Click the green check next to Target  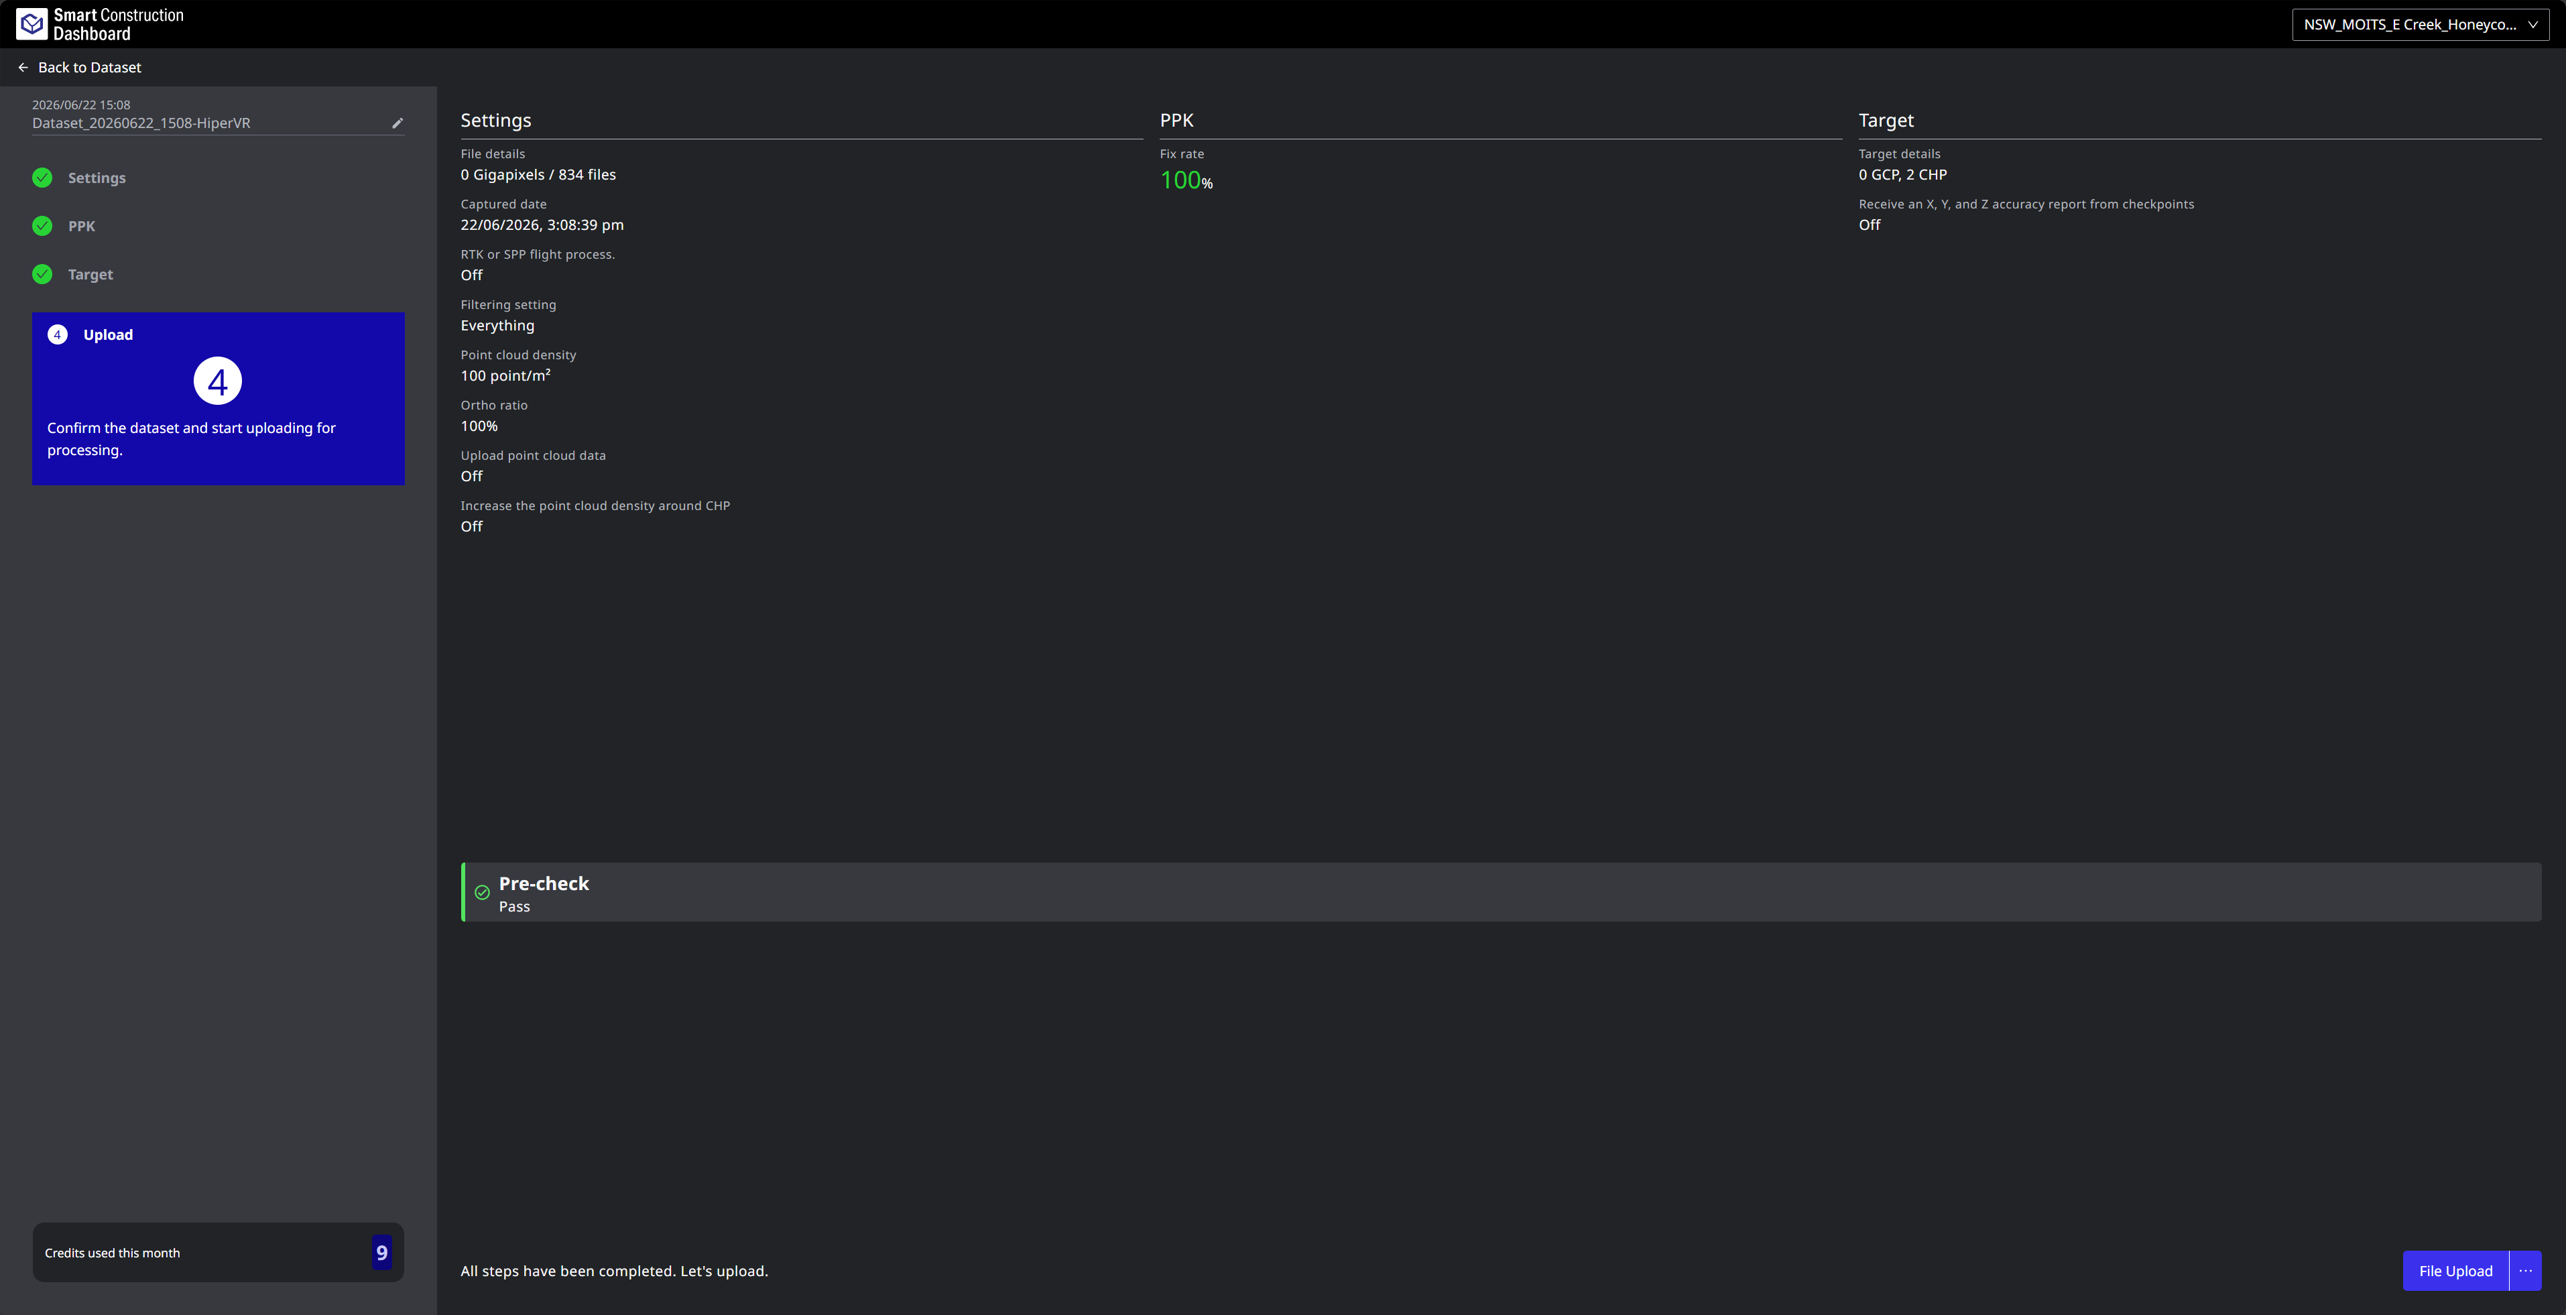click(x=42, y=274)
